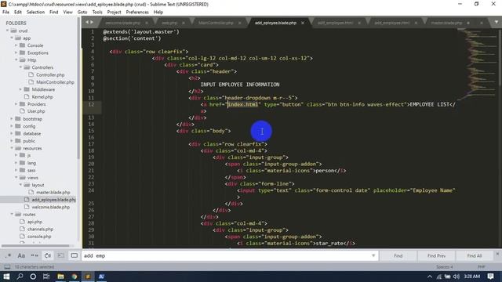This screenshot has height=282, width=502.
Task: Open console.php in the routes folder
Action: click(39, 237)
